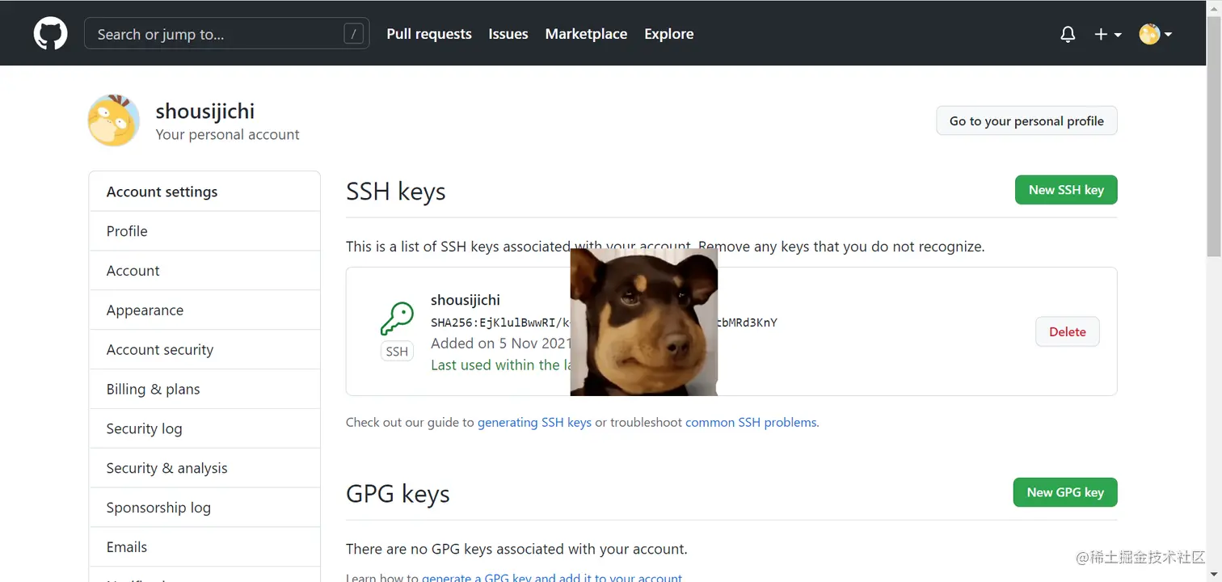Viewport: 1222px width, 582px height.
Task: Open the plus create-new dropdown
Action: pyautogui.click(x=1107, y=34)
